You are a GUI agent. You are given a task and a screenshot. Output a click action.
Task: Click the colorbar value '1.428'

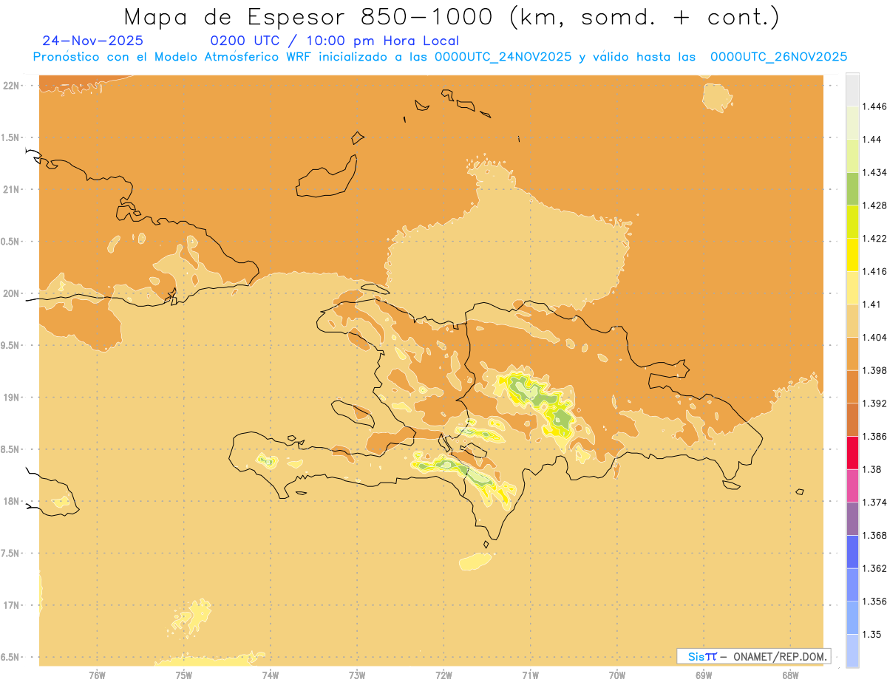coord(876,205)
